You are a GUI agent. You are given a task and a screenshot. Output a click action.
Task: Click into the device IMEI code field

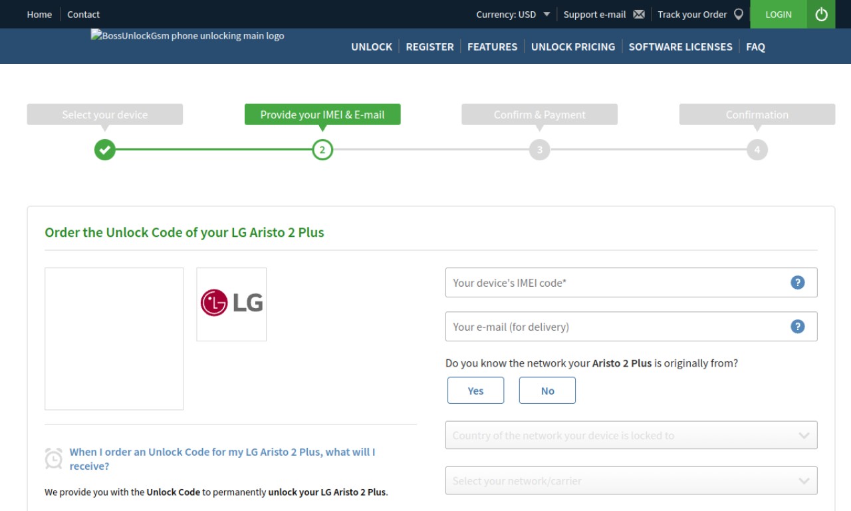[631, 282]
